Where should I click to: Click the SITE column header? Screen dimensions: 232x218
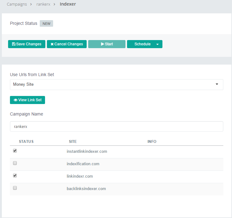pos(73,142)
